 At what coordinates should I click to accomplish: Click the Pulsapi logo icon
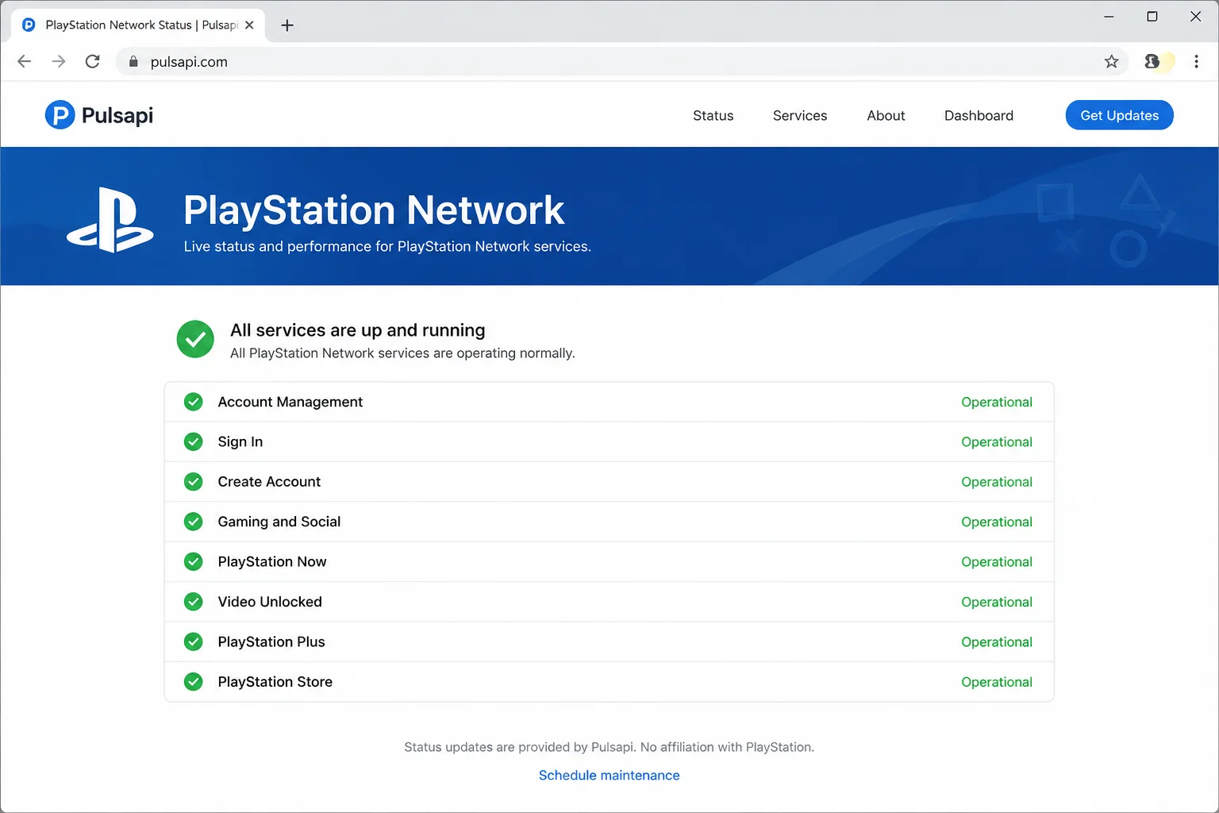click(x=60, y=115)
